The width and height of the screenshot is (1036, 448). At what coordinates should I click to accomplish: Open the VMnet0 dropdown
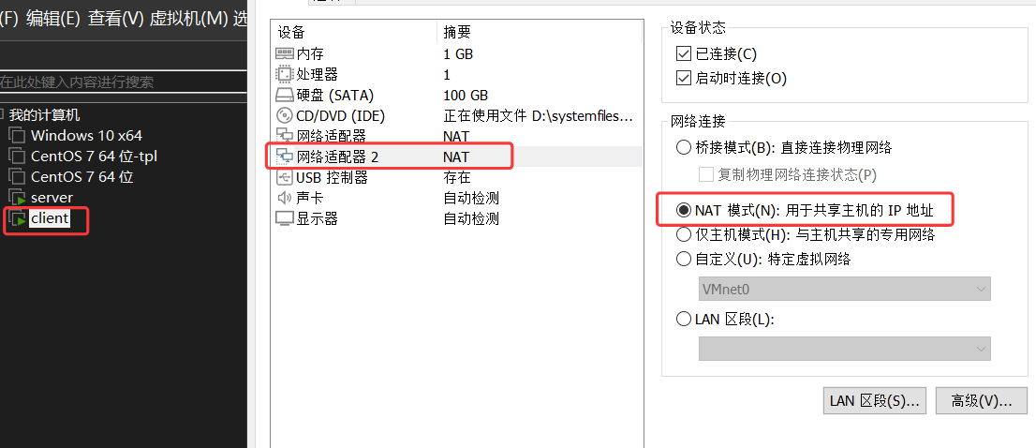pyautogui.click(x=844, y=289)
